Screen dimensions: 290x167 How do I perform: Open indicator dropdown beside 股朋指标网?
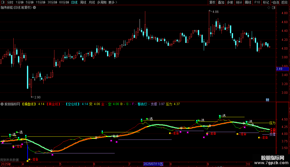point(2,104)
